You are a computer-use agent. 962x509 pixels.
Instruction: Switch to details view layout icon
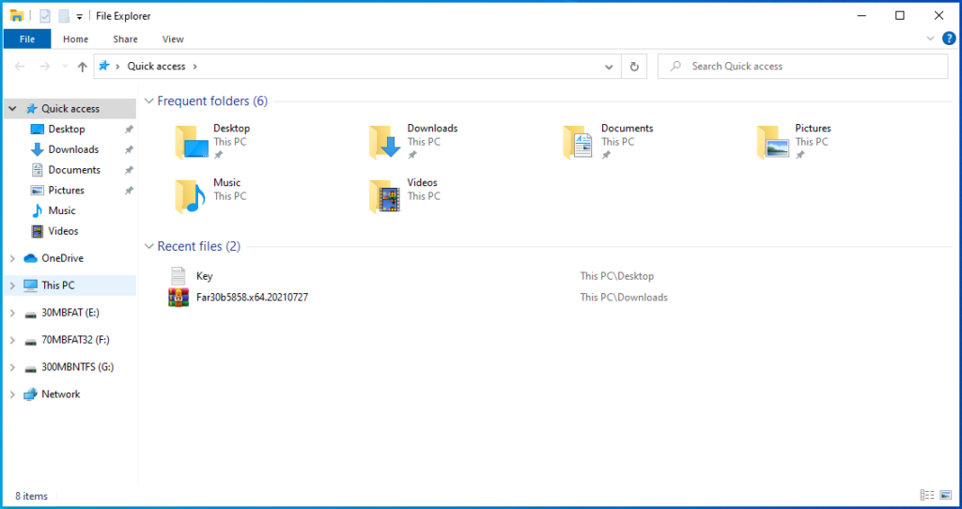click(x=927, y=495)
